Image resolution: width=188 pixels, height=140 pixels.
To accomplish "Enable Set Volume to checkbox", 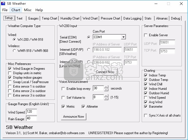I will click(x=63, y=98).
